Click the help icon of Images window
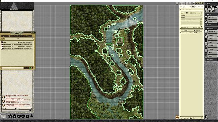 coord(32,33)
